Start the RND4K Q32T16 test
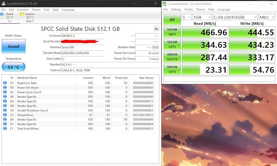Image resolution: width=277 pixels, height=166 pixels. pos(172,57)
